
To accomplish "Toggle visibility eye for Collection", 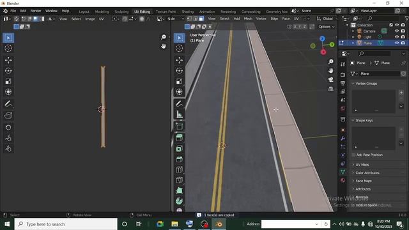I will pyautogui.click(x=397, y=25).
